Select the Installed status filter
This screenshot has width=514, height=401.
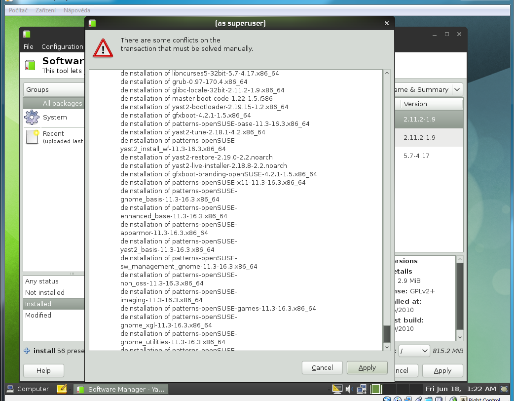pyautogui.click(x=54, y=304)
